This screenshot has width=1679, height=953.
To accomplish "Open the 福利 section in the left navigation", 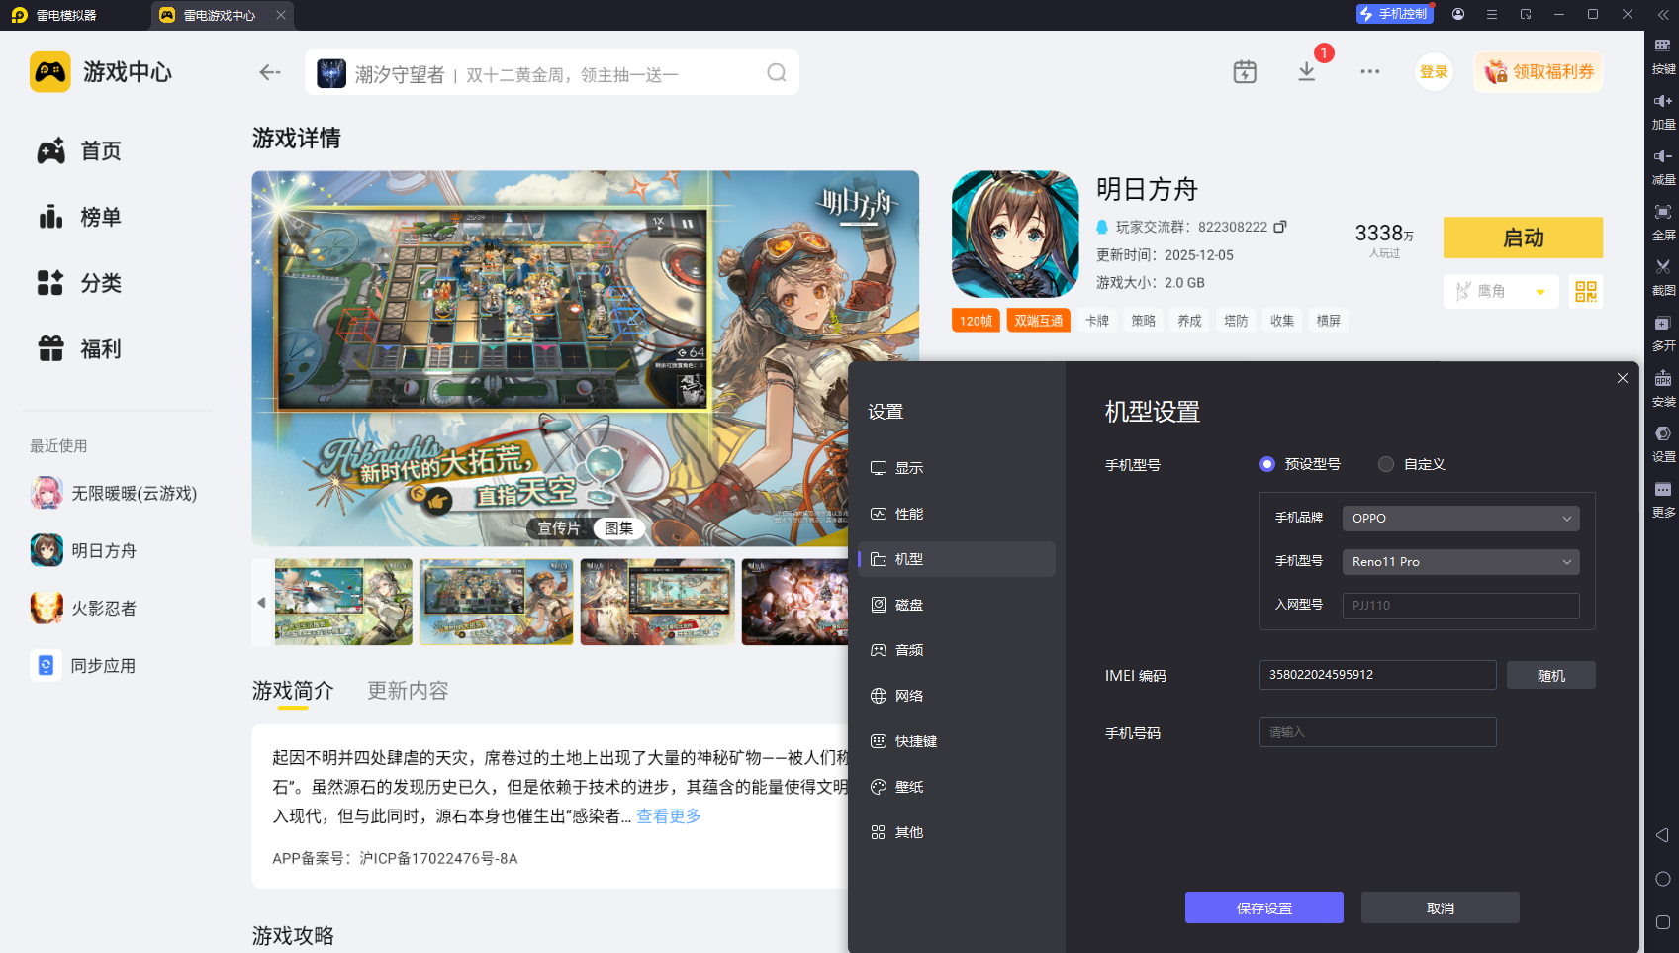I will [99, 348].
